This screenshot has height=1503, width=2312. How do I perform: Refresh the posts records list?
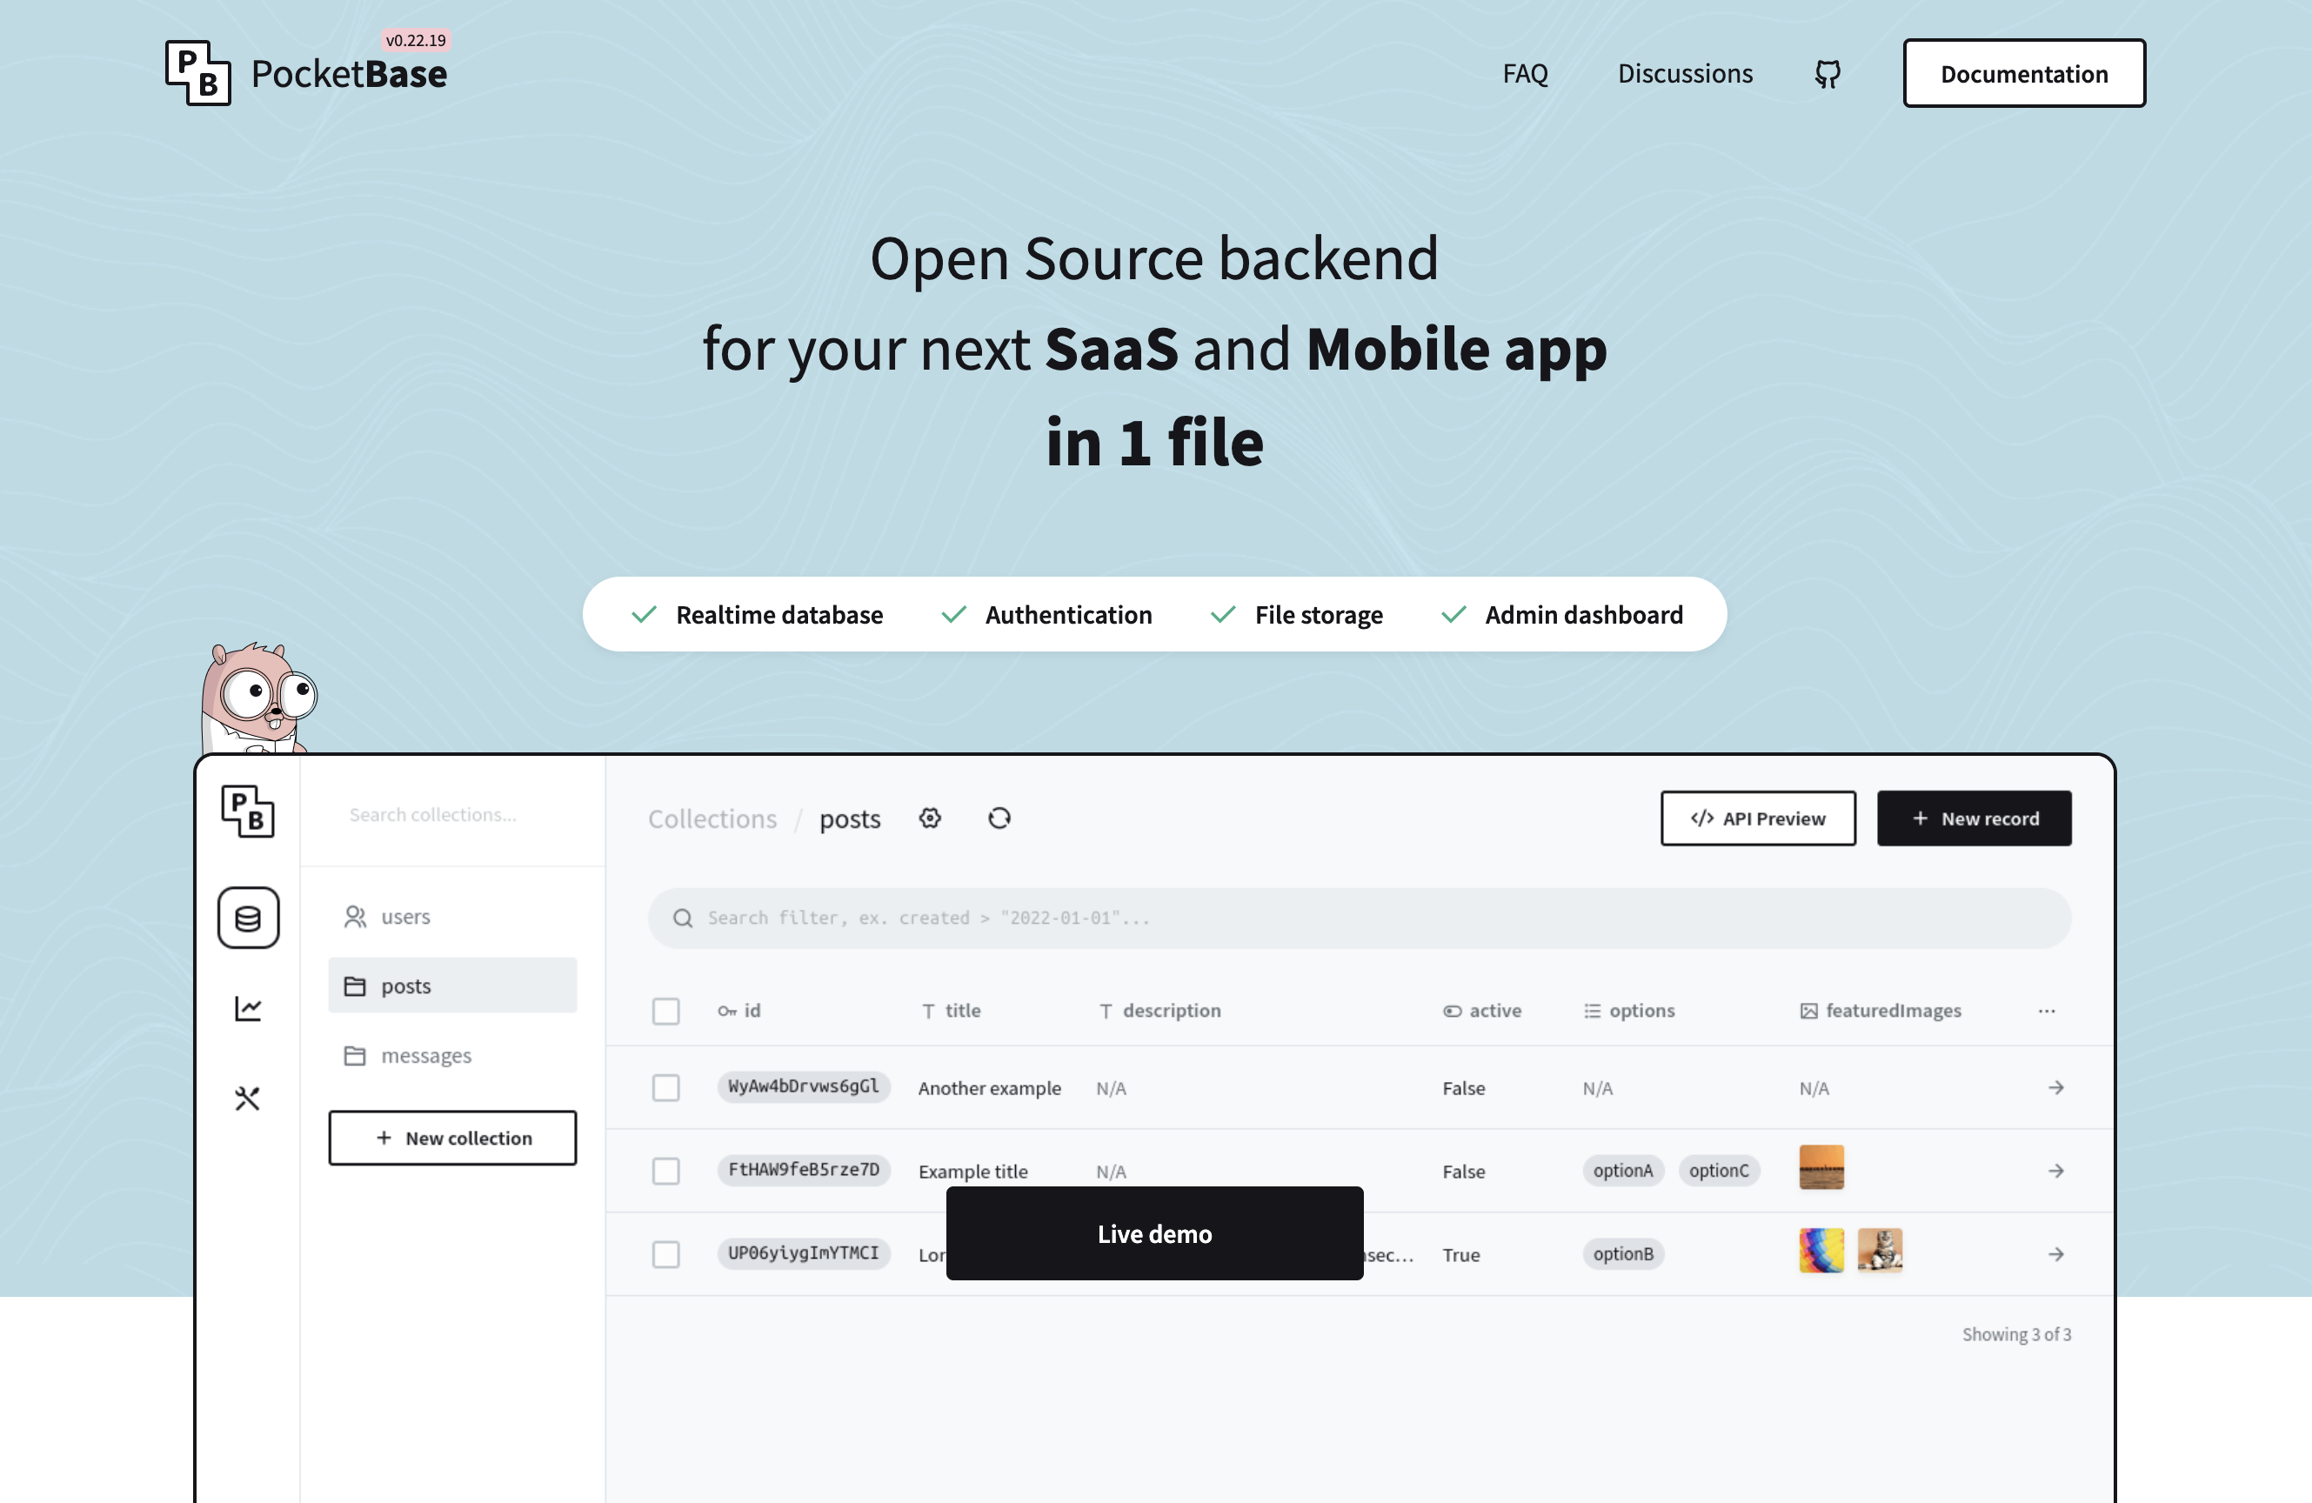click(x=999, y=818)
